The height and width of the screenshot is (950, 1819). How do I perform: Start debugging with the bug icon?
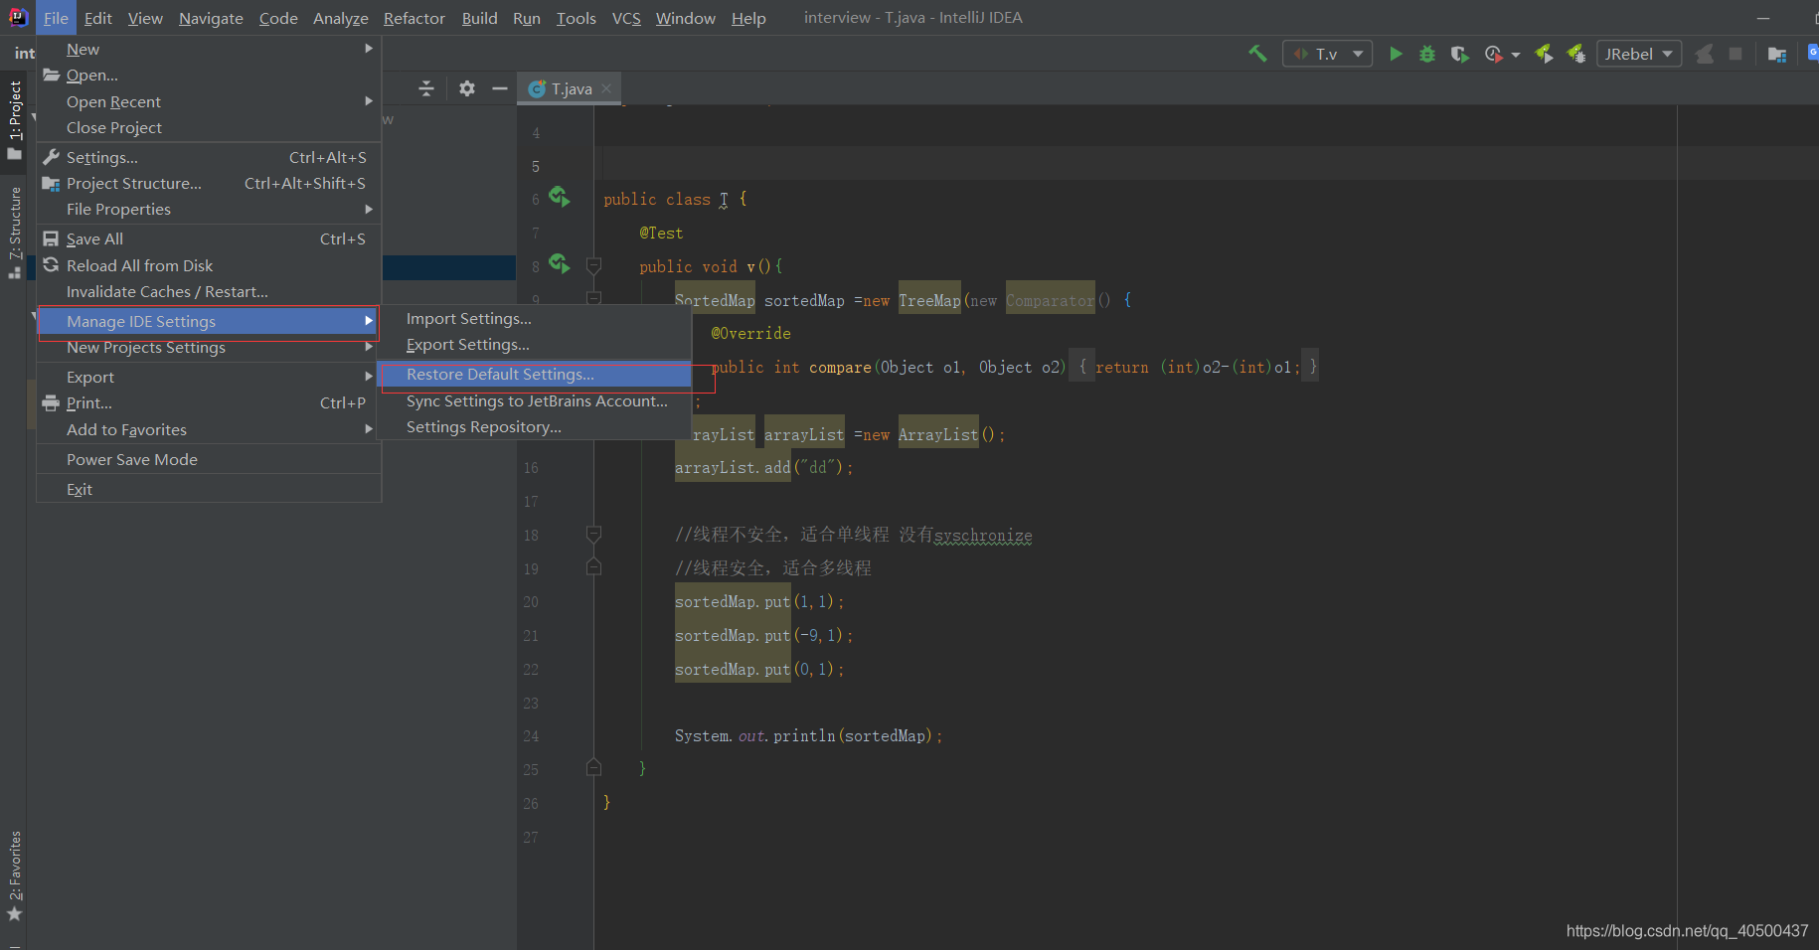pyautogui.click(x=1427, y=54)
